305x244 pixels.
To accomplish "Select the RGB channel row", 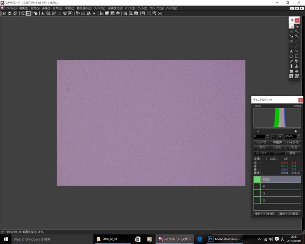I will pos(277,179).
